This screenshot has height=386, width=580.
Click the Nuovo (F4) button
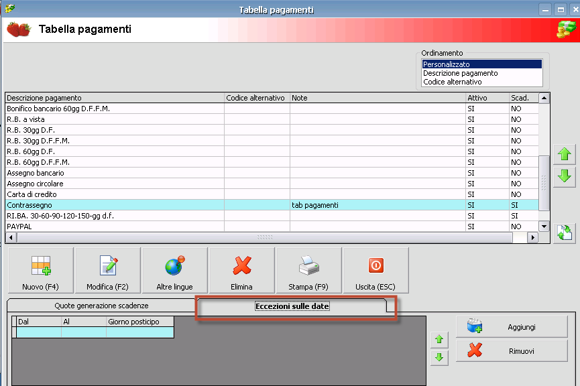tap(41, 271)
